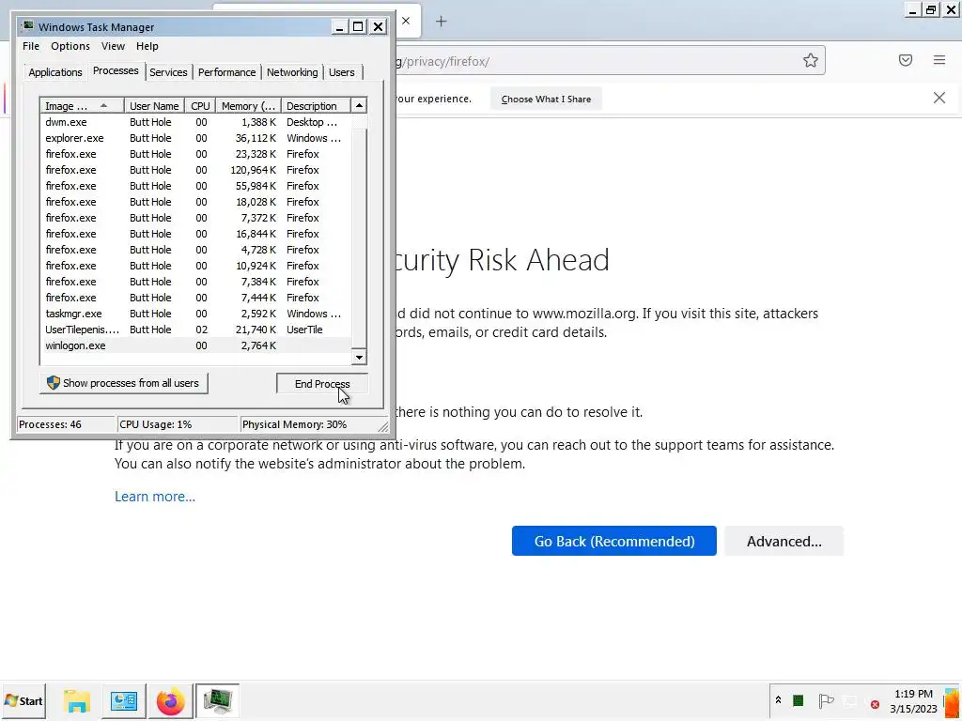Screen dimensions: 962x721
Task: Open the Options menu in Task Manager
Action: pos(70,46)
